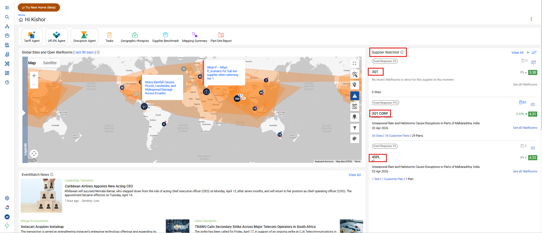Click the 38 cluster marker near United States
Viewport: 542px width, 233px height.
(x=122, y=87)
